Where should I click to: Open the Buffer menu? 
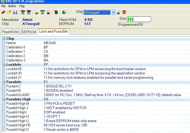click(12, 6)
